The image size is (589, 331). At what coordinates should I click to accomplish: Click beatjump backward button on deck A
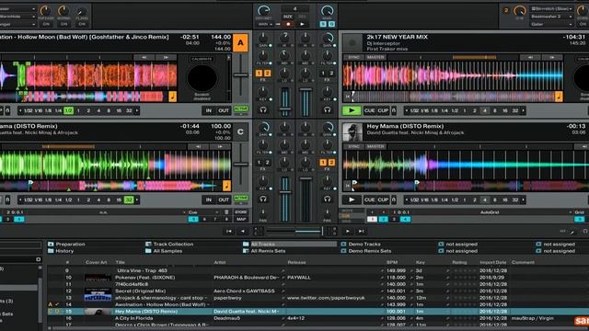point(144,57)
